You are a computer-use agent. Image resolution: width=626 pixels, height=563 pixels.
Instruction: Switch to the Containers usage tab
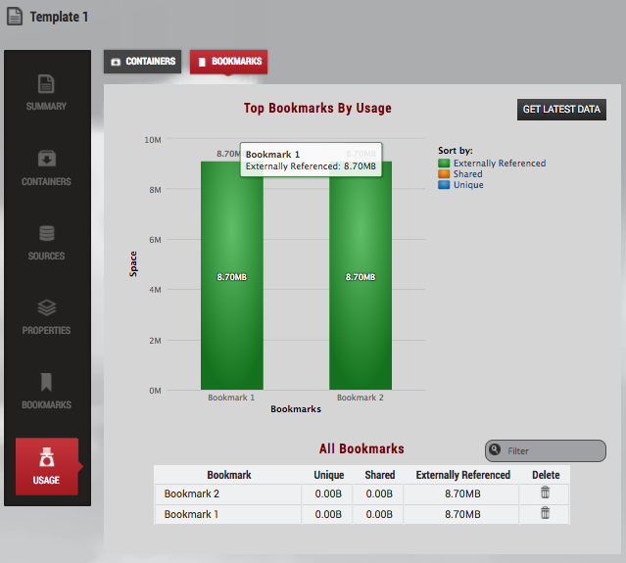coord(143,62)
